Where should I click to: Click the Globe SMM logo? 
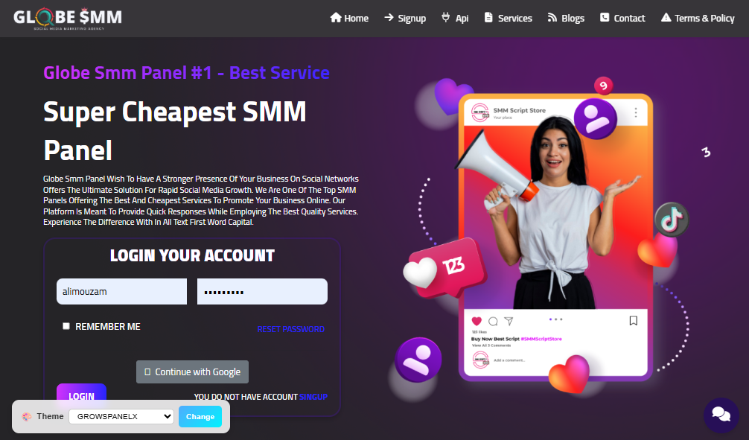pyautogui.click(x=67, y=19)
